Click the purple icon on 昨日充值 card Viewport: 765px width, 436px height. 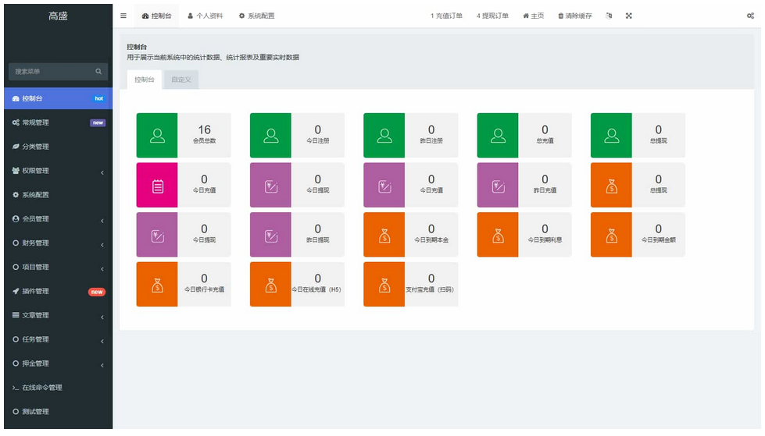point(498,186)
